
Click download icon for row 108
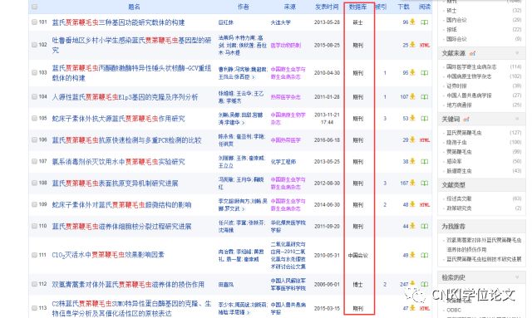click(x=412, y=183)
